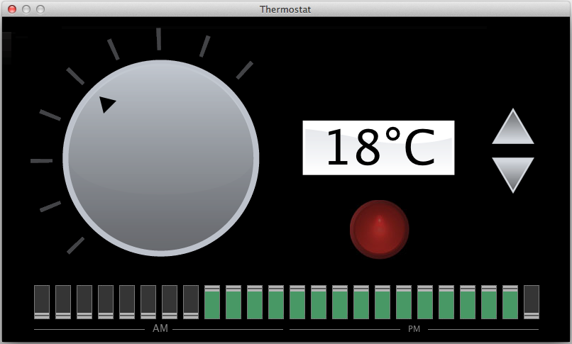The width and height of the screenshot is (572, 344).
Task: Turn off the seventeenth hour switch in the schedule
Action: tap(383, 302)
